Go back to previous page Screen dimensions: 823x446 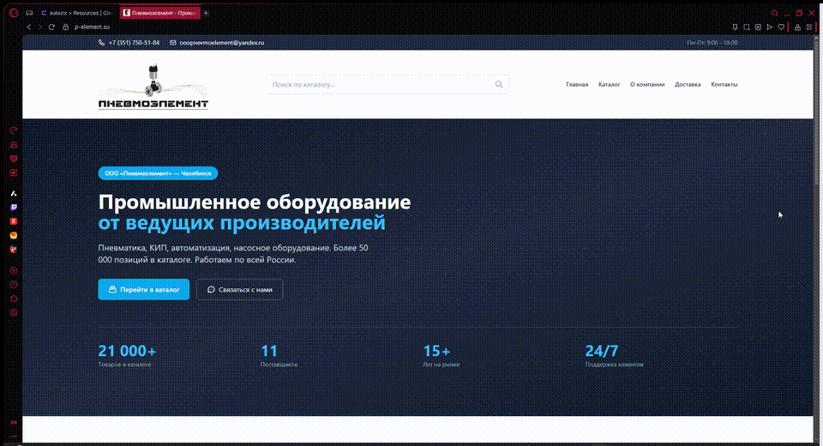[x=29, y=27]
